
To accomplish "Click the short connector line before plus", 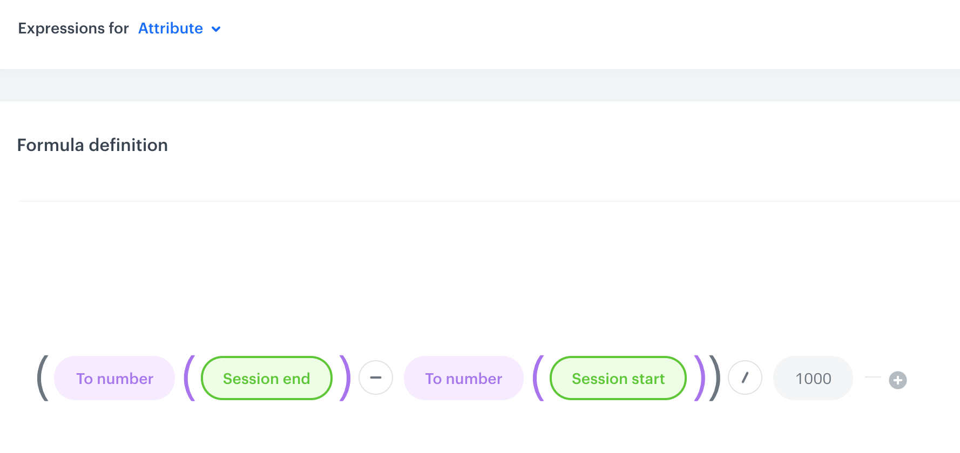I will (873, 377).
